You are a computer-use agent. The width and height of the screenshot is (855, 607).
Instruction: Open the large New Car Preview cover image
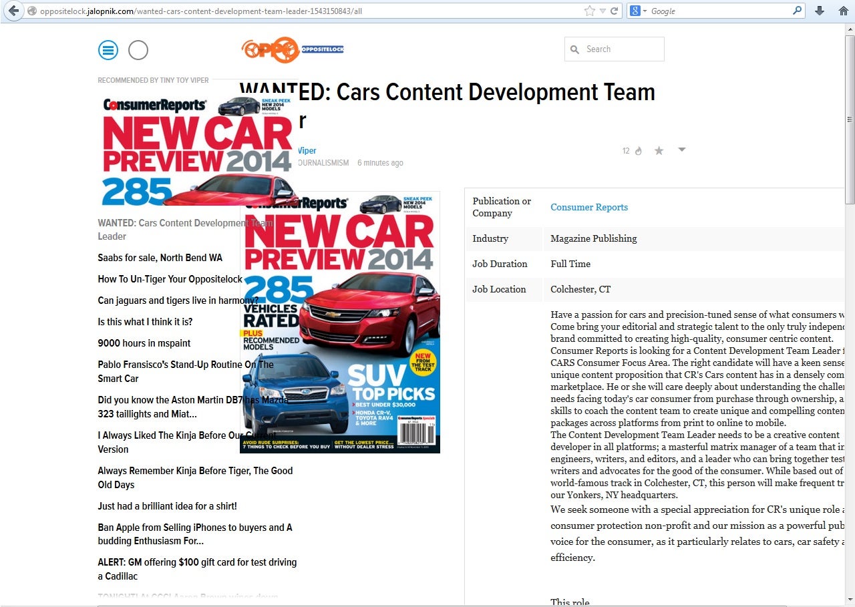coord(340,322)
